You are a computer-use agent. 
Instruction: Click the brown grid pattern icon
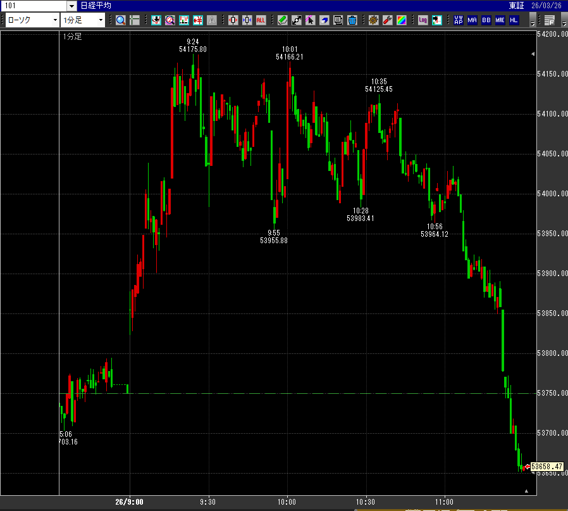[373, 20]
